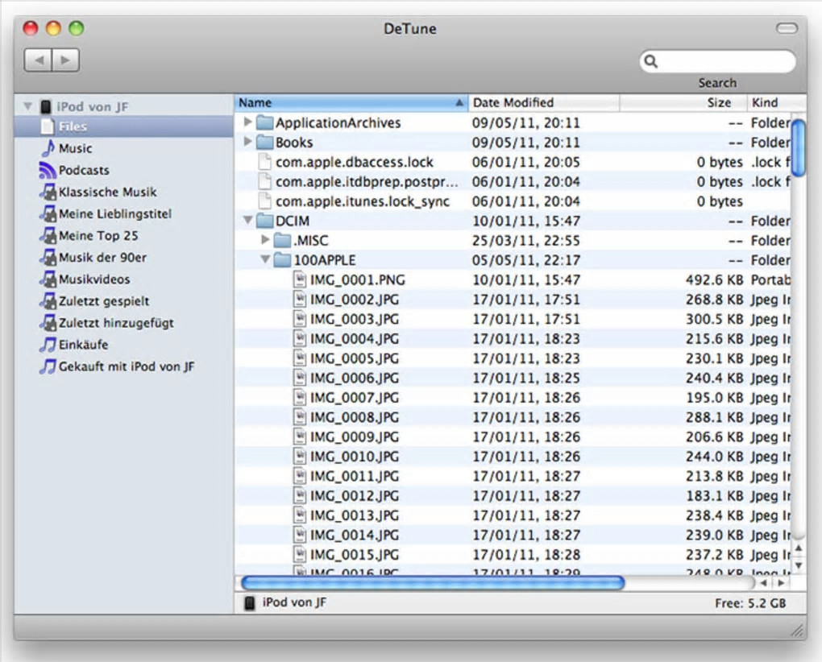This screenshot has height=662, width=822.
Task: Click the DCIM folder icon
Action: pyautogui.click(x=265, y=221)
